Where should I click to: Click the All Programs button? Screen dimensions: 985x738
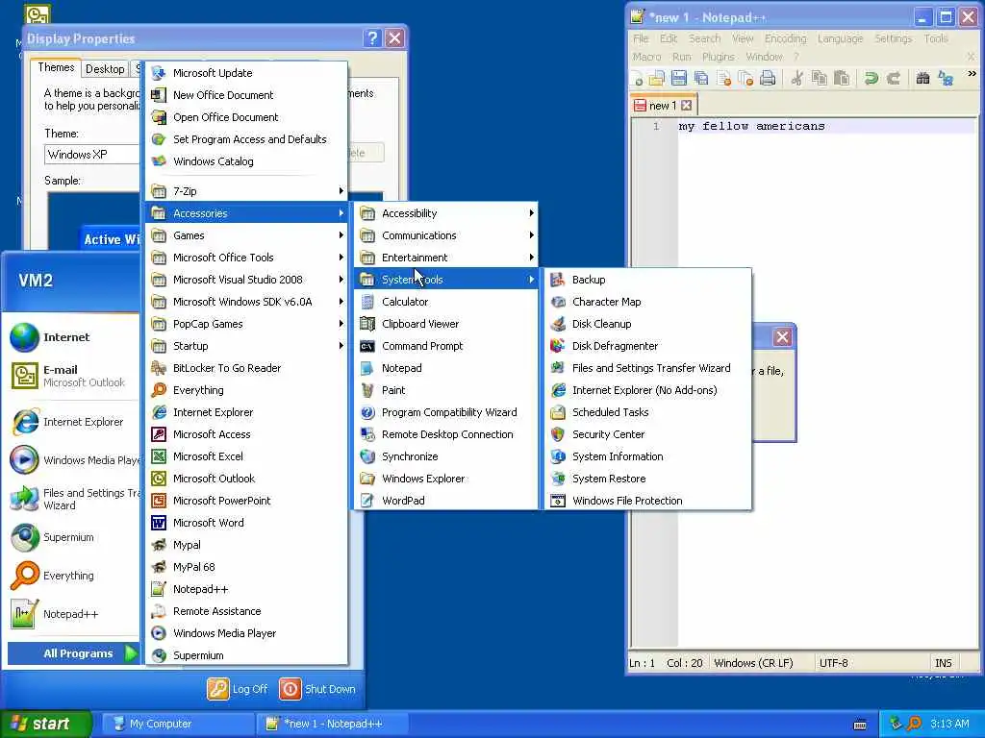(73, 653)
